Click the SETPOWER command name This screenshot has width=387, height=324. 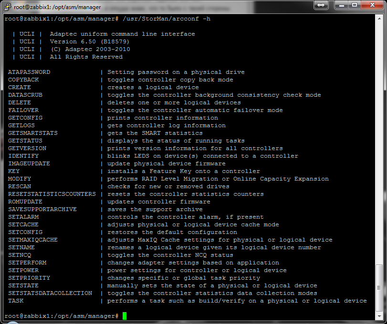point(23,271)
